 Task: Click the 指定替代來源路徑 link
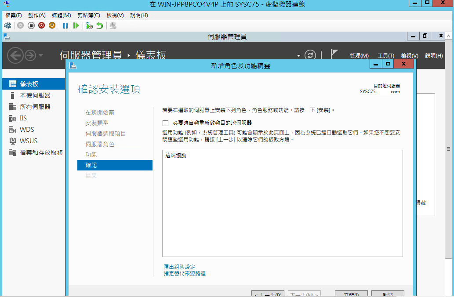coord(185,274)
